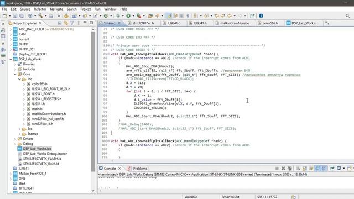The image size is (354, 199).
Task: Click the Clear Console icon
Action: tap(298, 168)
